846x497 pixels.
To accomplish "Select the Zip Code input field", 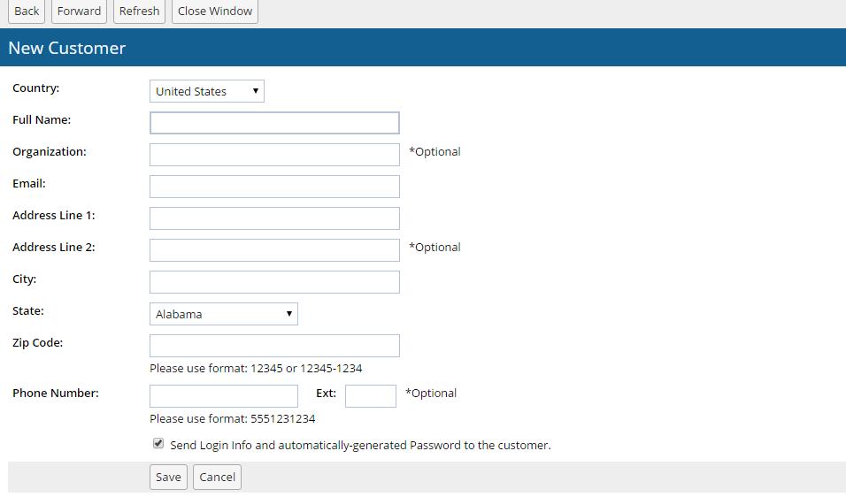I will click(x=274, y=346).
